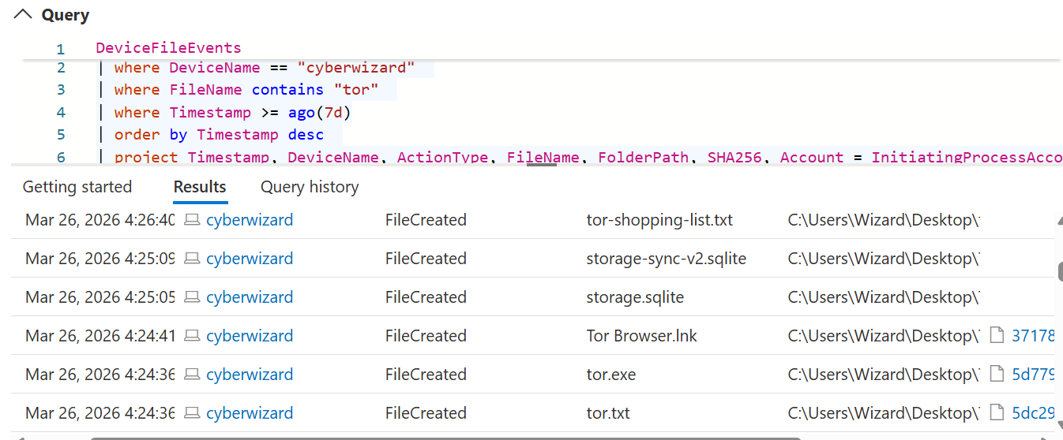
Task: Open cyberwizard link in tor.txt row
Action: coord(250,413)
